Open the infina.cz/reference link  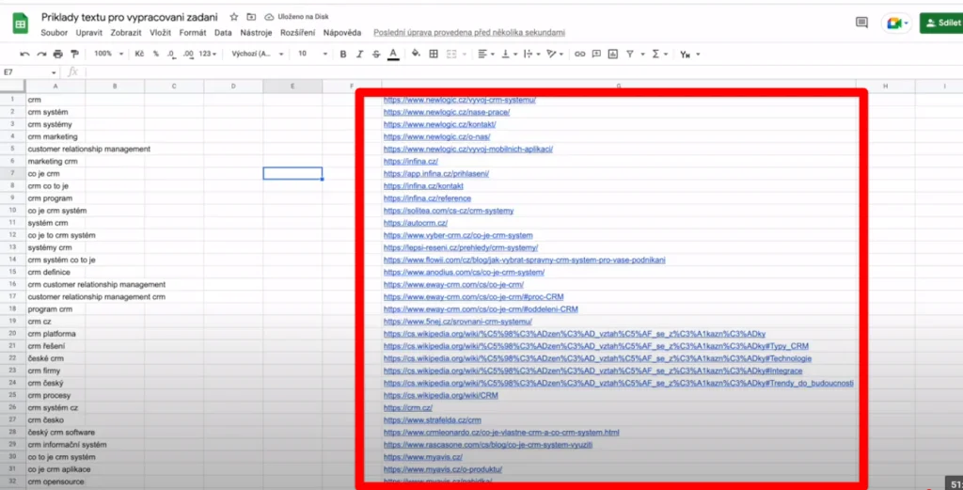click(x=427, y=198)
